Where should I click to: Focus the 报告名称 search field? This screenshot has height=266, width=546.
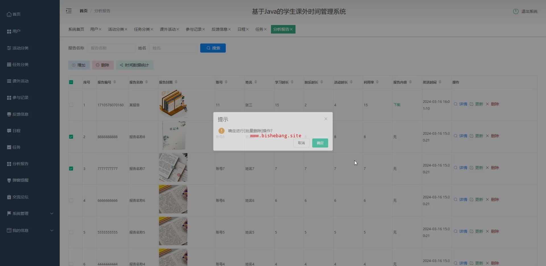[x=111, y=48]
